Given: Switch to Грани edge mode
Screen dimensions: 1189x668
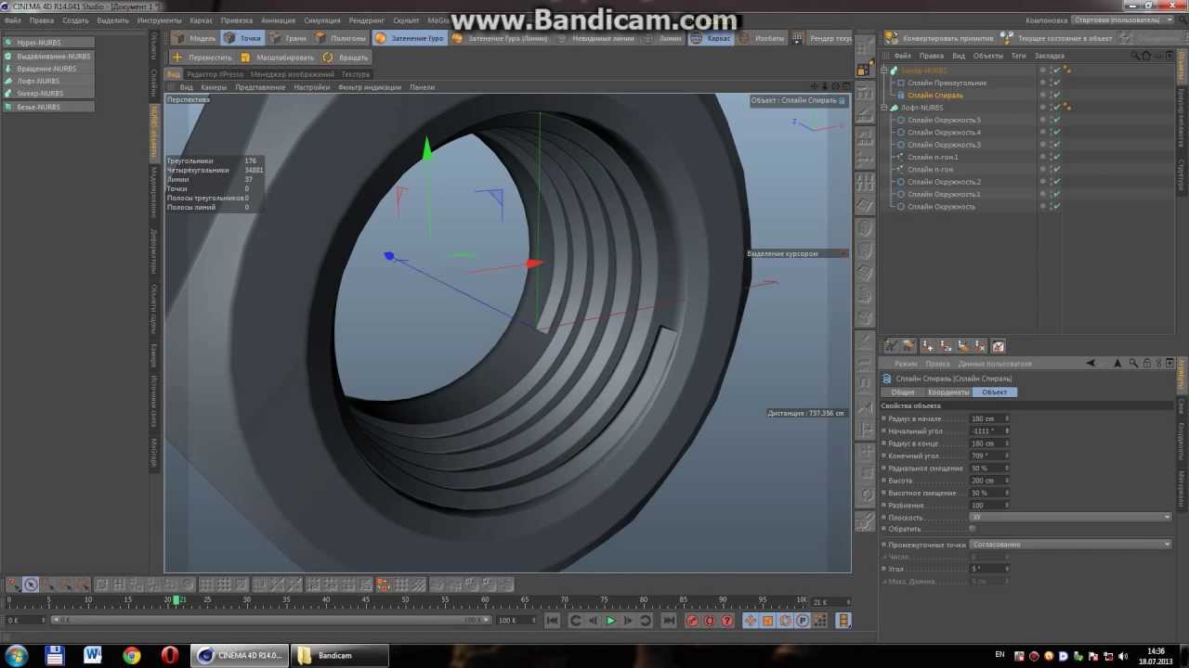Looking at the screenshot, I should click(x=288, y=38).
